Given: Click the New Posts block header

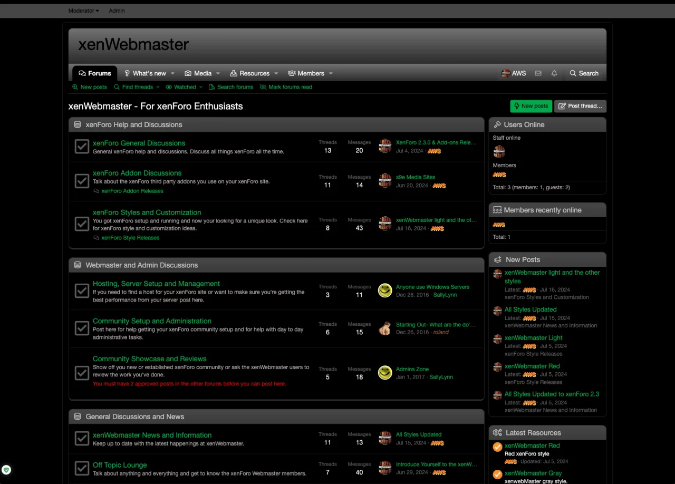Looking at the screenshot, I should [547, 259].
